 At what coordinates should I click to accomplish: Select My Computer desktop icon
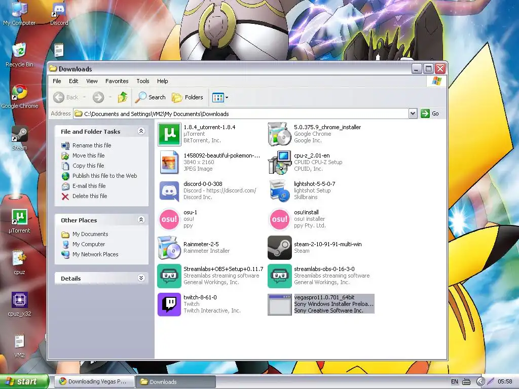[x=19, y=14]
